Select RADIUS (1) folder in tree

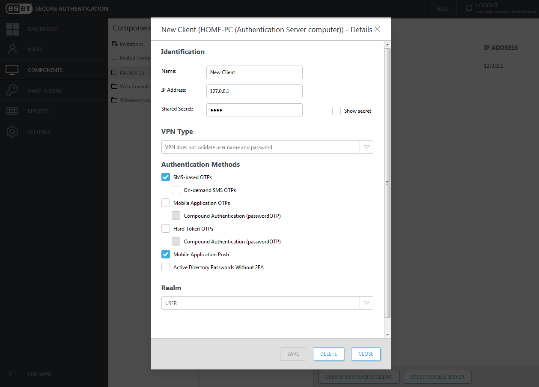click(x=131, y=72)
